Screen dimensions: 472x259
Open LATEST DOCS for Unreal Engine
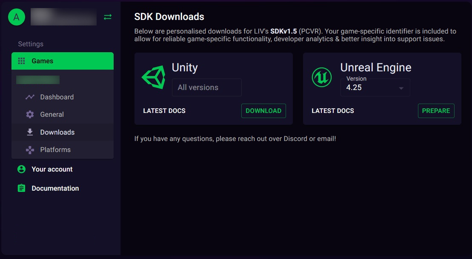tap(333, 110)
